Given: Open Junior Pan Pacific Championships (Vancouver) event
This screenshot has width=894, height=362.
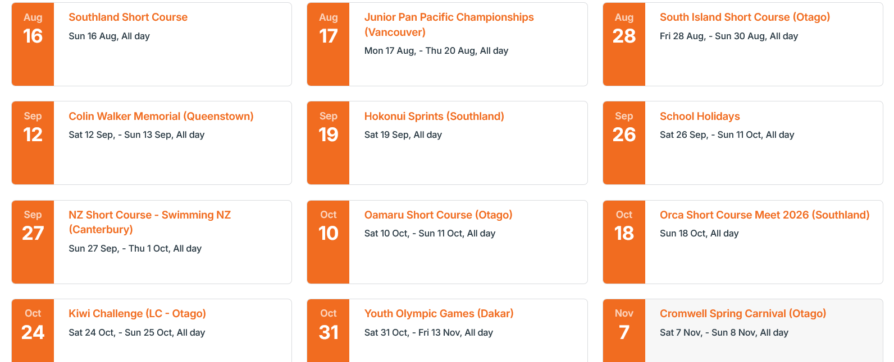Looking at the screenshot, I should (449, 25).
